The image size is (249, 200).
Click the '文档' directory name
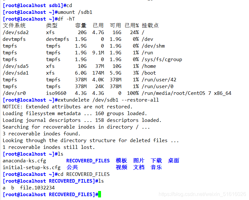click(x=139, y=167)
